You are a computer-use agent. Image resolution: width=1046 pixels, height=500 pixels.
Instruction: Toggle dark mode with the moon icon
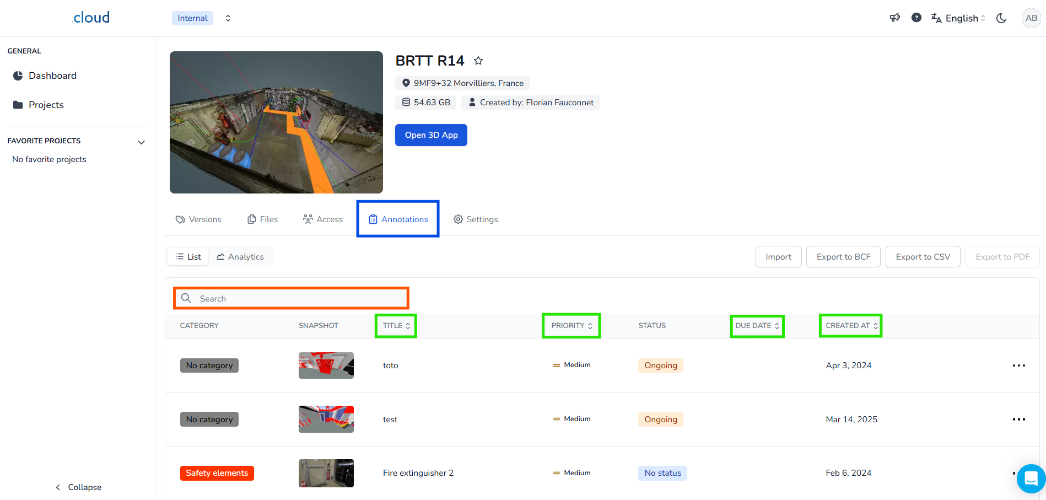pos(1001,18)
